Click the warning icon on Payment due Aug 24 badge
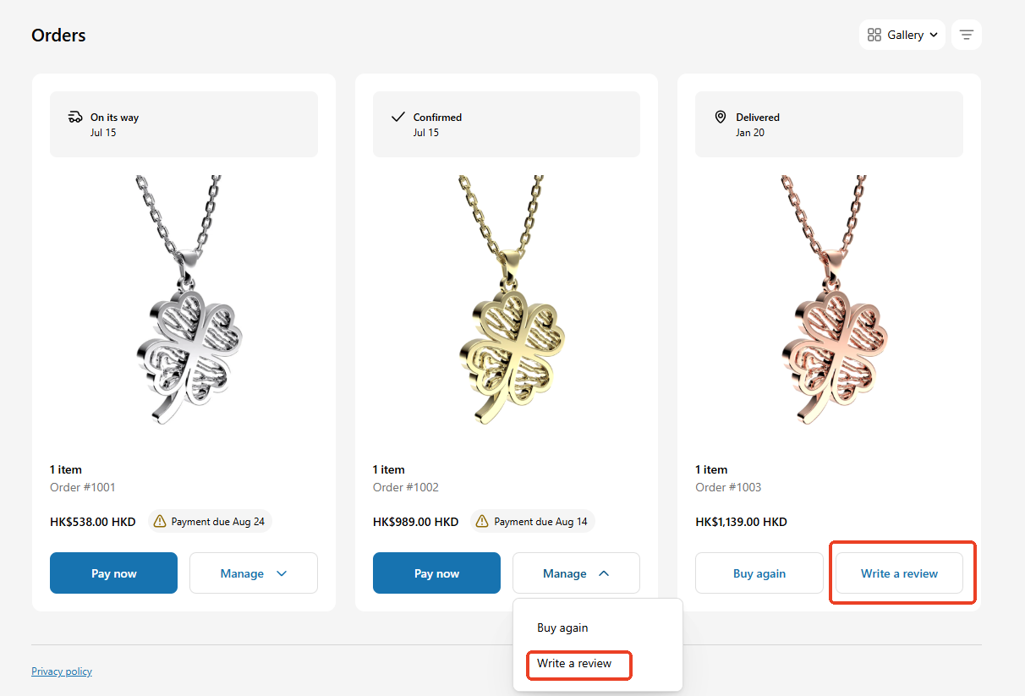 pos(160,521)
